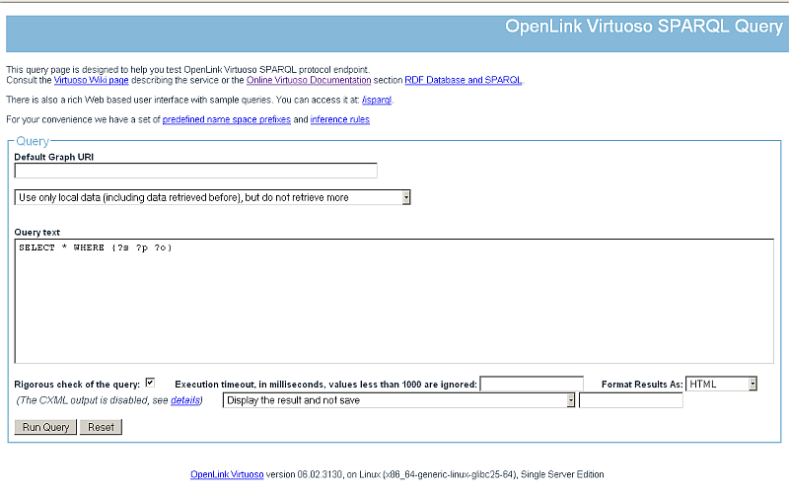789x493 pixels.
Task: Click the text field beside the save-option dropdown
Action: (630, 400)
